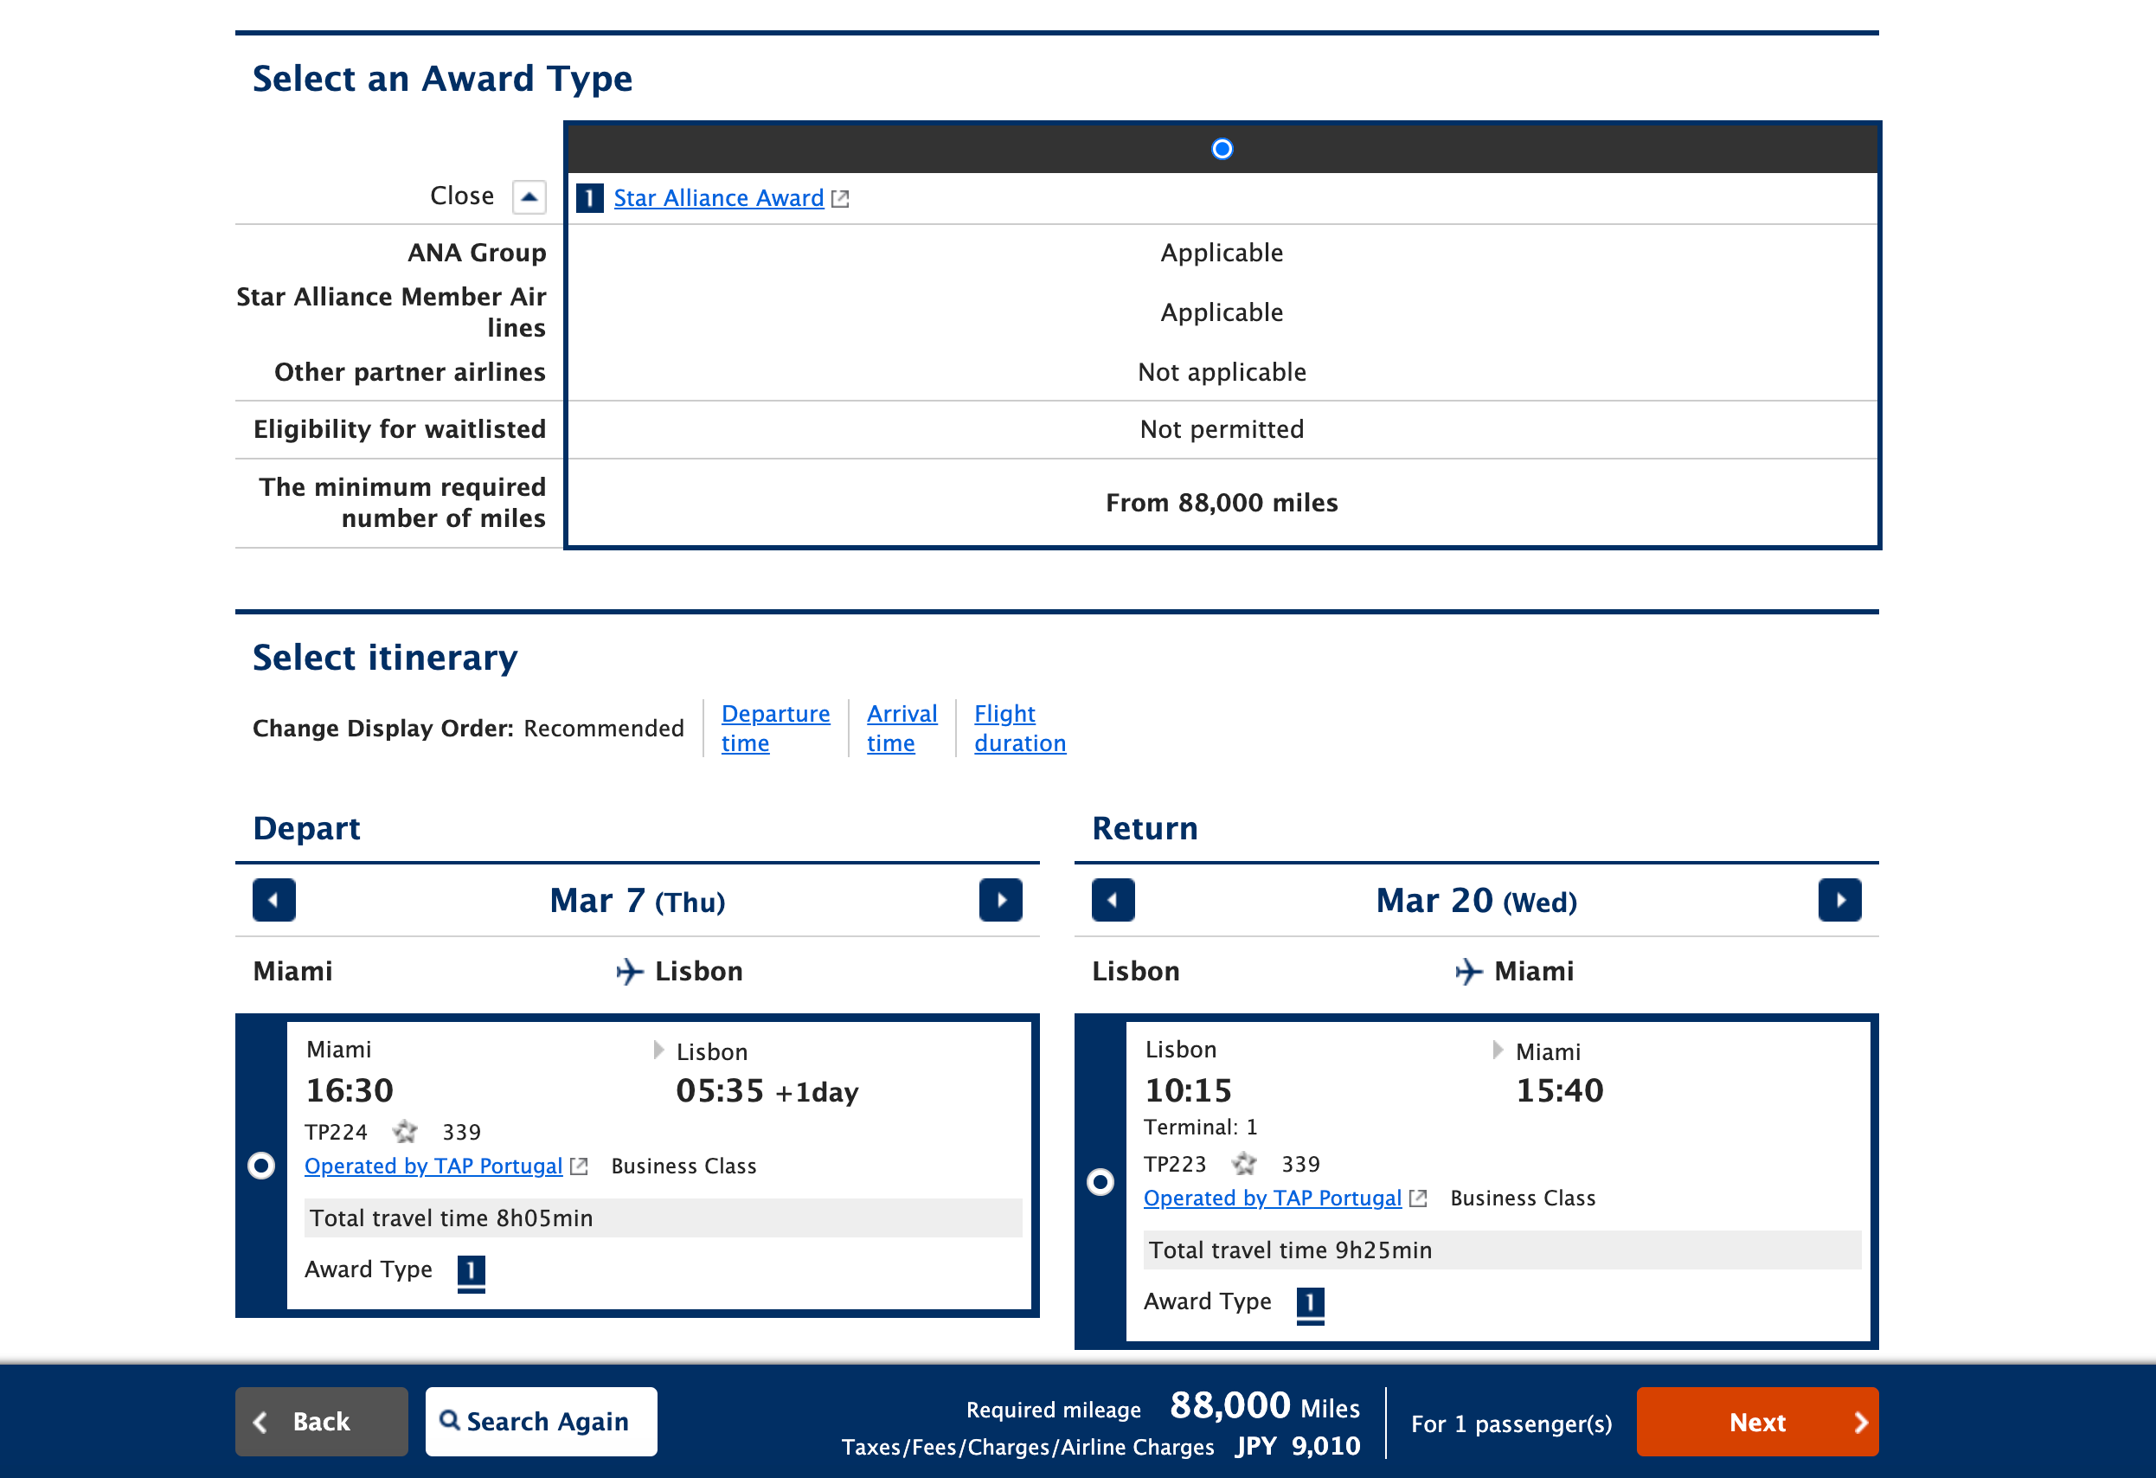The width and height of the screenshot is (2156, 1478).
Task: Select the TP224 Miami to Lisbon flight
Action: click(x=260, y=1166)
